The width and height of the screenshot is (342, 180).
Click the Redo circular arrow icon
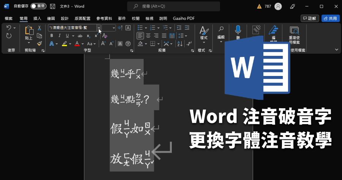click(9, 36)
